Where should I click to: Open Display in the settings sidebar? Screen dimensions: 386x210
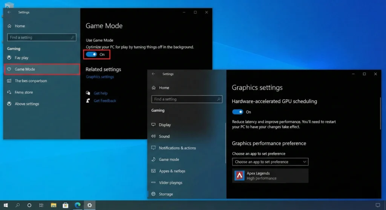tap(165, 125)
